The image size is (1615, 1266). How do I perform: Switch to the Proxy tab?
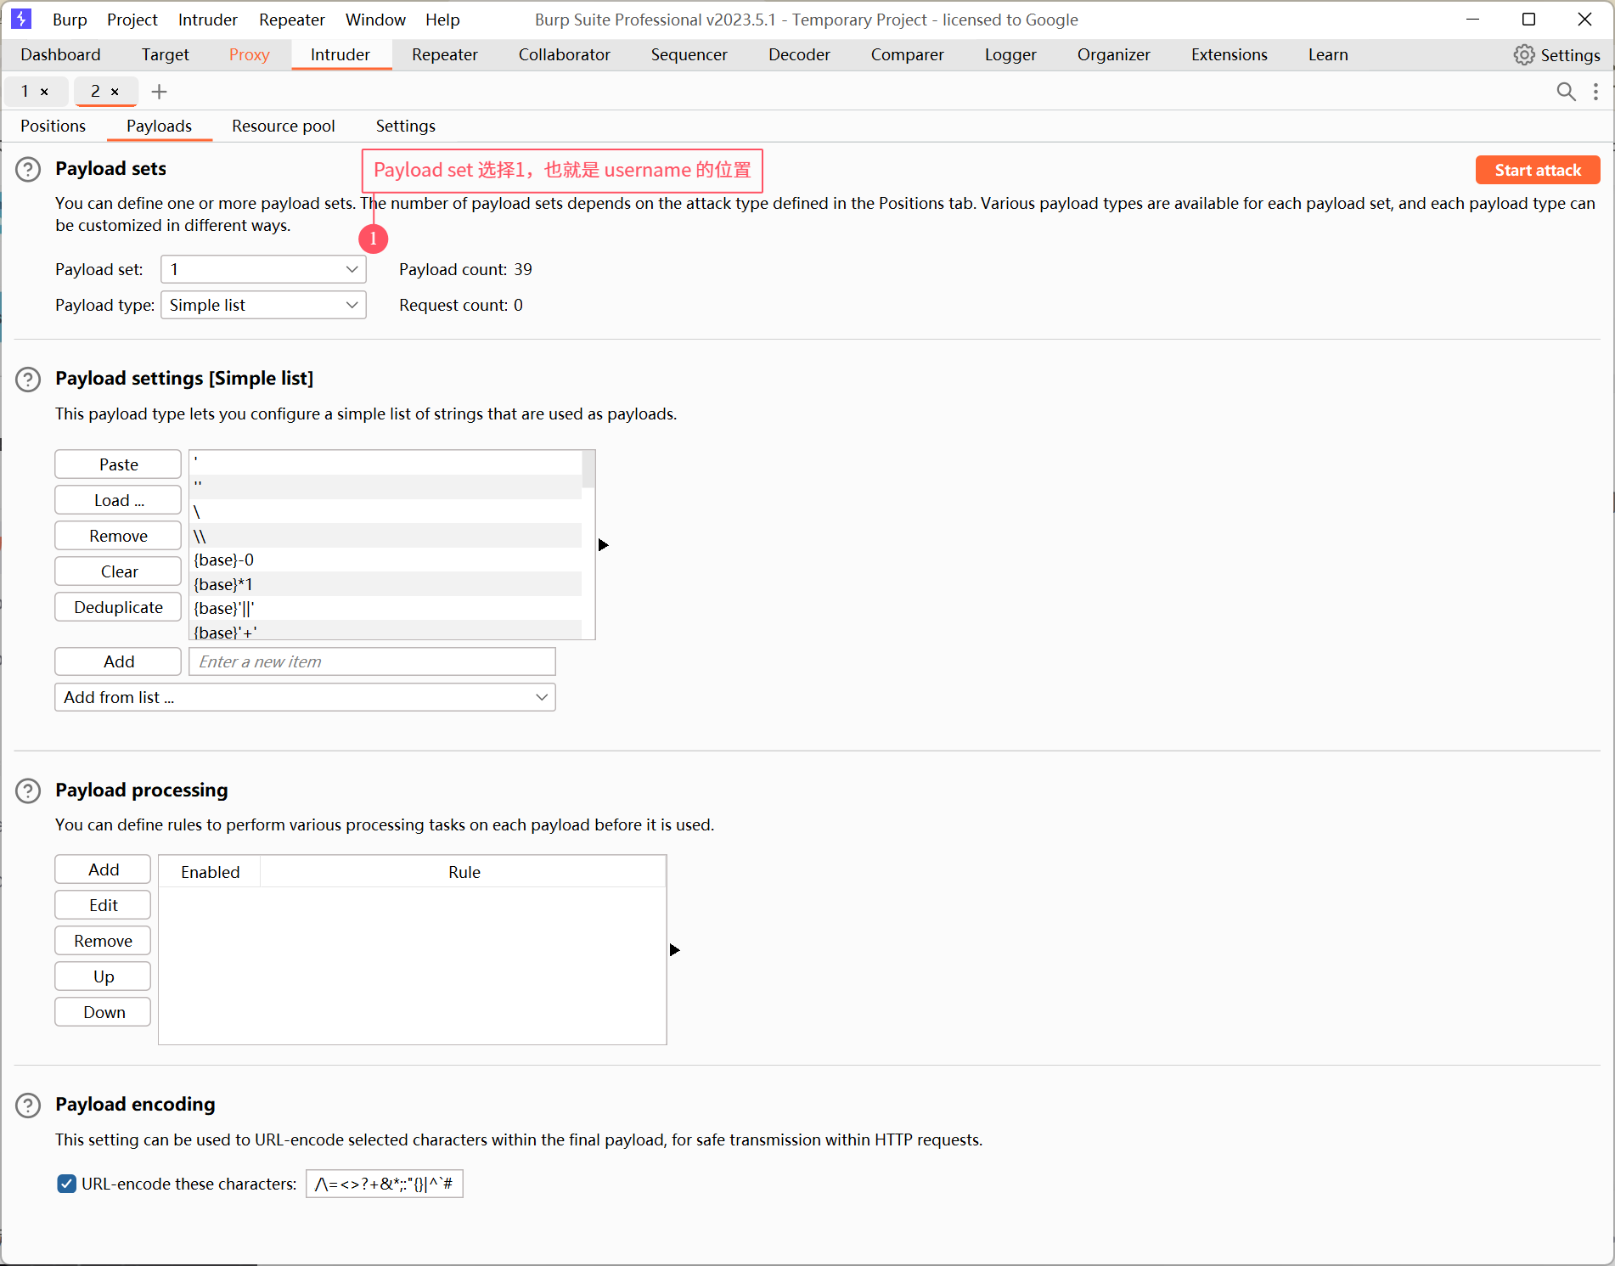[250, 55]
